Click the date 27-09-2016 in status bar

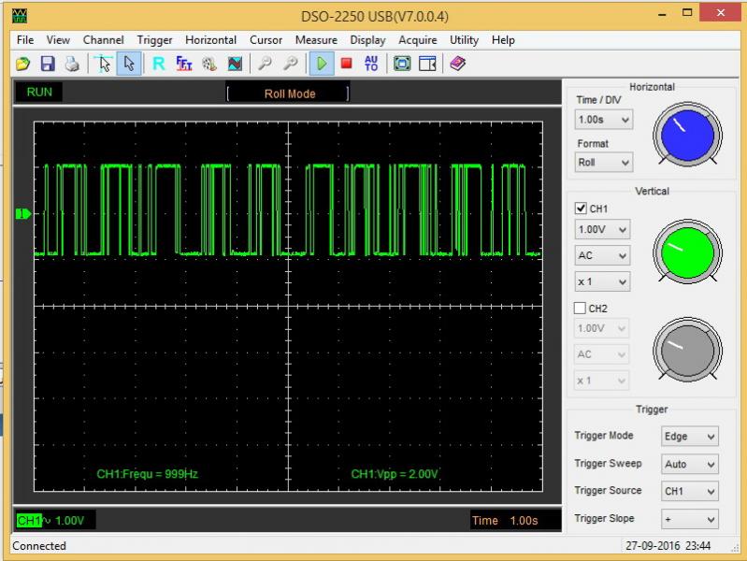point(653,546)
